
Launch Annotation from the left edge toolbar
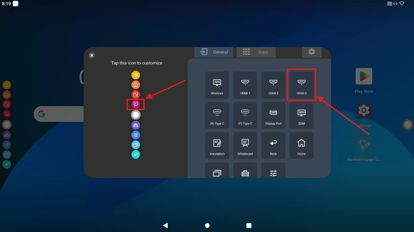7,105
